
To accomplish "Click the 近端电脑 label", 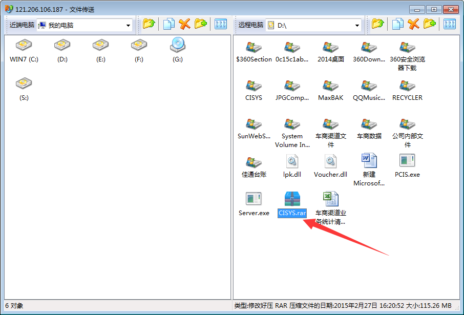I will point(22,25).
